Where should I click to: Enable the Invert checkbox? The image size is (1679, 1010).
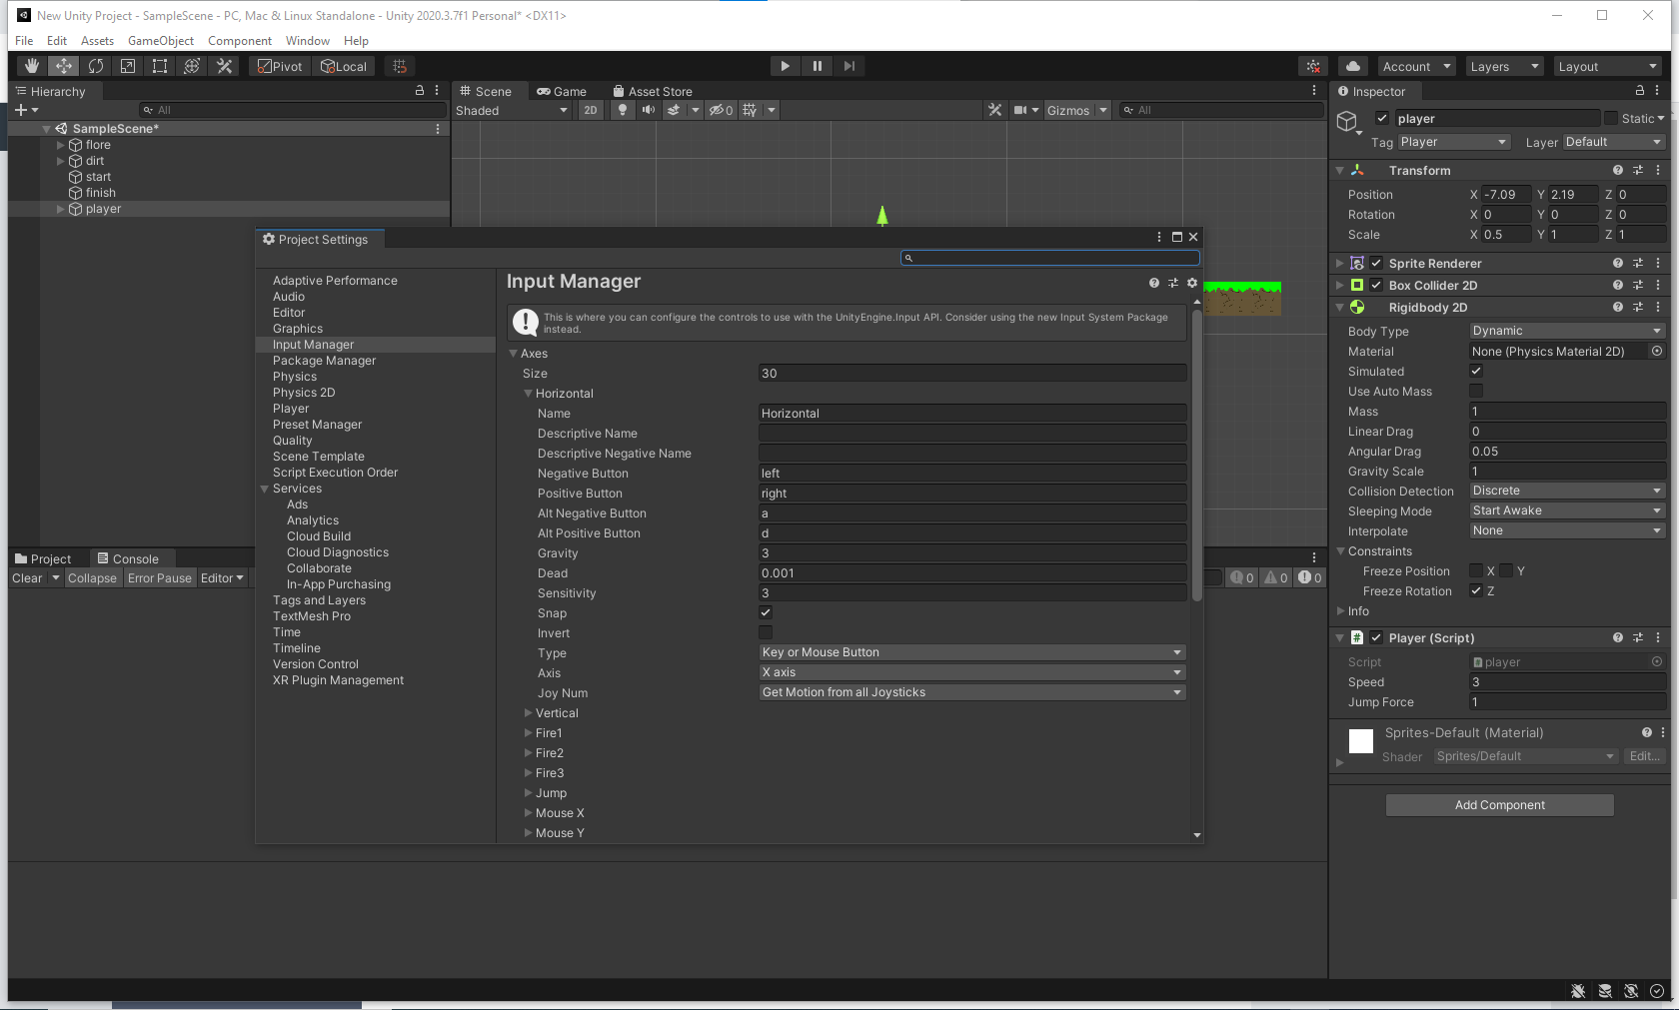tap(766, 632)
